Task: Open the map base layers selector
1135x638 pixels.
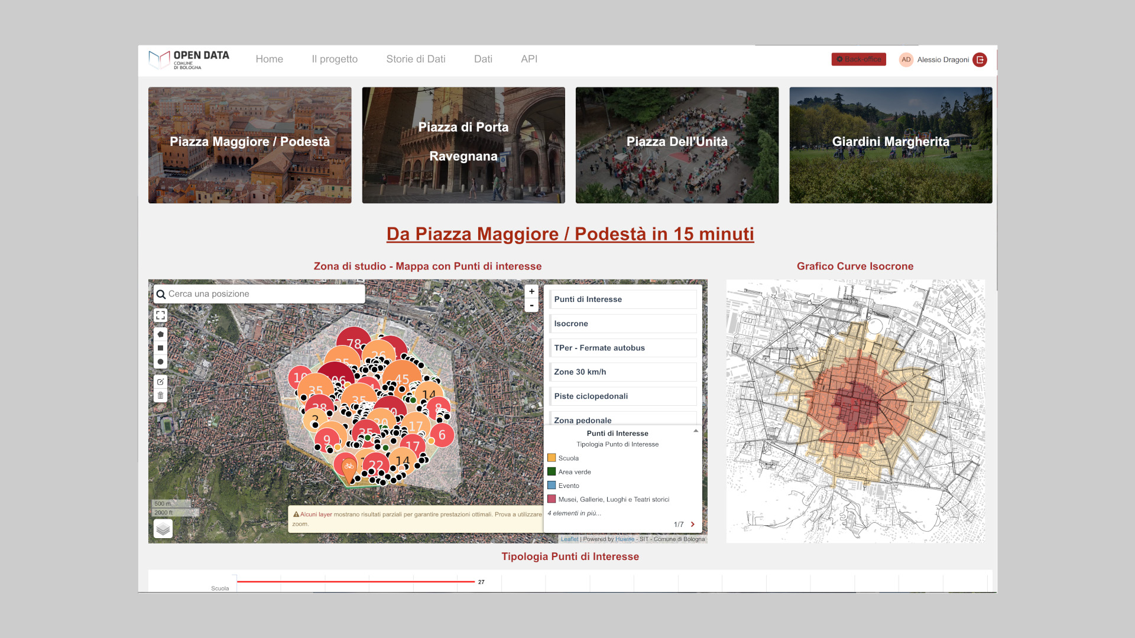Action: (163, 528)
